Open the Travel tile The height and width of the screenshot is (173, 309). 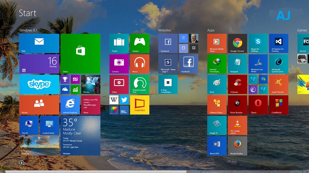point(119,43)
